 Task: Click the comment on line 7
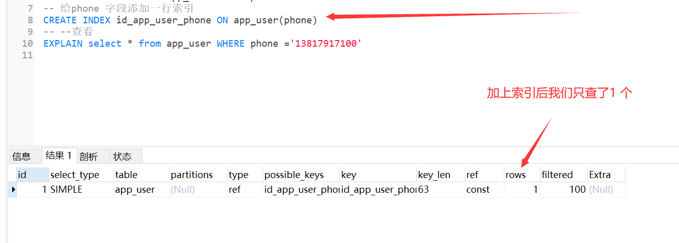(119, 9)
